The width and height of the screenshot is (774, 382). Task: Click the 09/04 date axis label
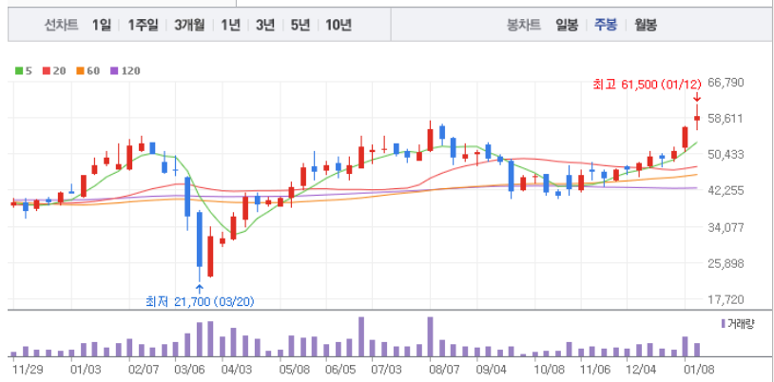point(492,369)
